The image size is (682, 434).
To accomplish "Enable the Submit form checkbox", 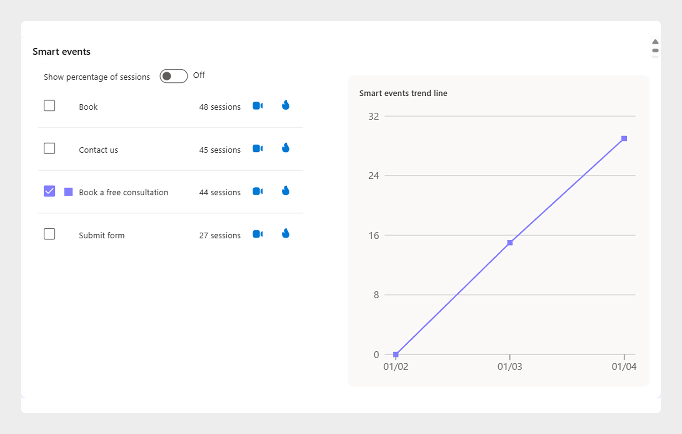I will tap(49, 234).
